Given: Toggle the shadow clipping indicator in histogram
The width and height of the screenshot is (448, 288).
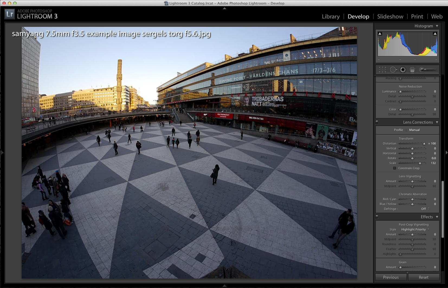Looking at the screenshot, I should tap(380, 34).
